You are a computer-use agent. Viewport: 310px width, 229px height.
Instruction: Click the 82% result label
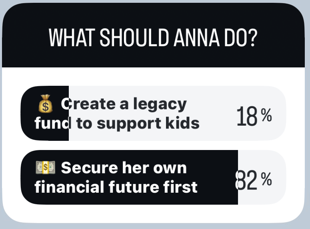(254, 180)
